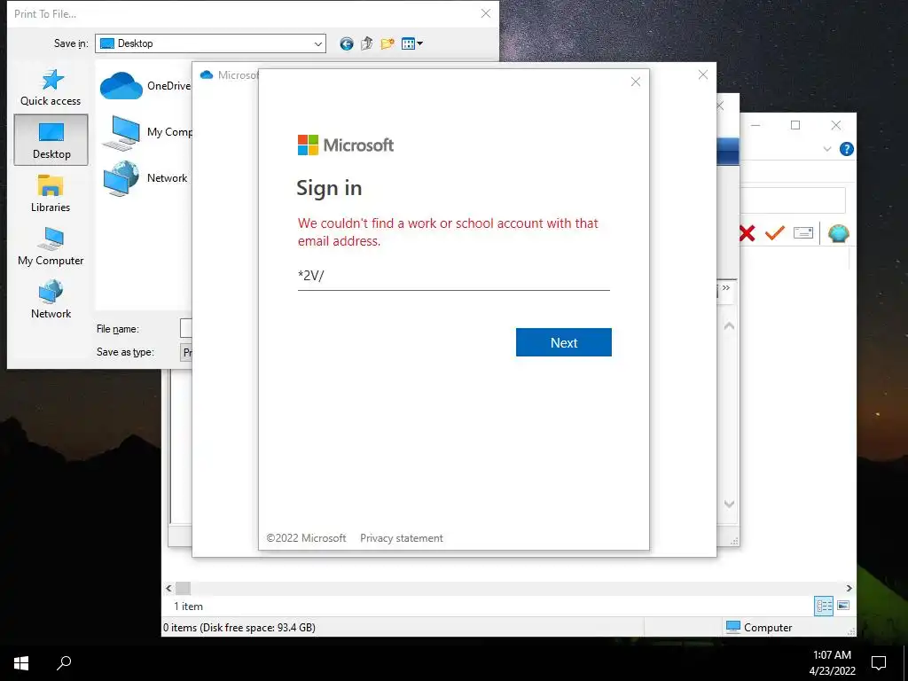Click the horizontal scrollbar left arrow
Image resolution: width=908 pixels, height=681 pixels.
coord(168,589)
